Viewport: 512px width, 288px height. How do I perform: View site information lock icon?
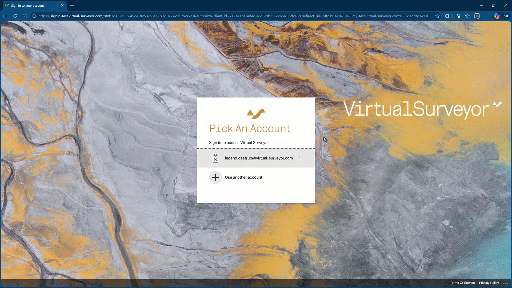pyautogui.click(x=34, y=16)
